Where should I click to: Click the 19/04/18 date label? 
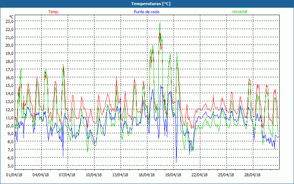coord(173,175)
